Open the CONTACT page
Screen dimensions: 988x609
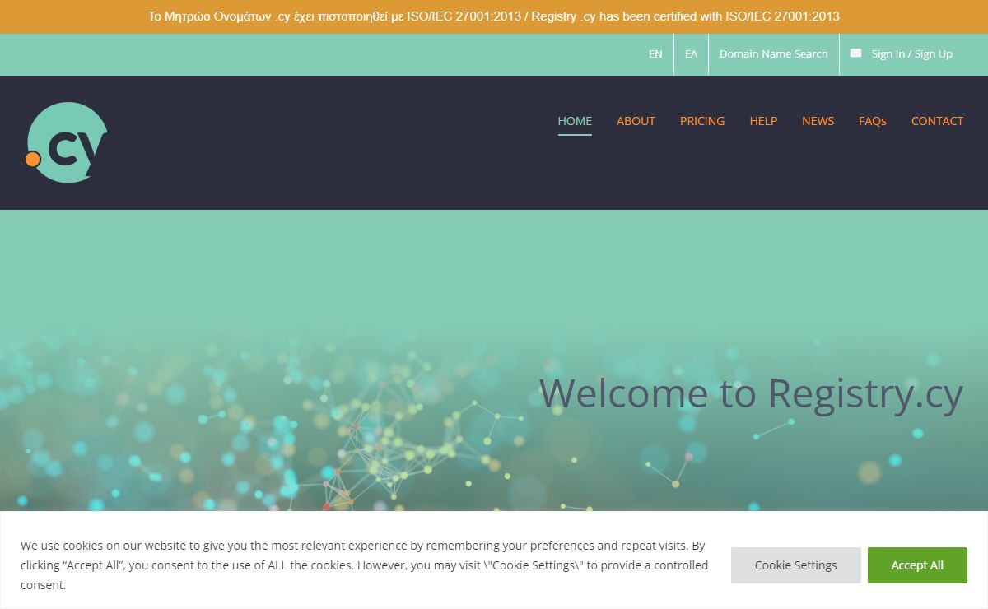pyautogui.click(x=937, y=121)
